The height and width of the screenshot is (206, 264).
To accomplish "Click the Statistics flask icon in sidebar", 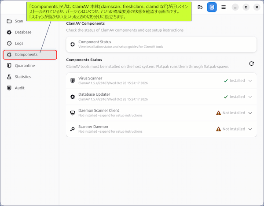I will [x=9, y=77].
